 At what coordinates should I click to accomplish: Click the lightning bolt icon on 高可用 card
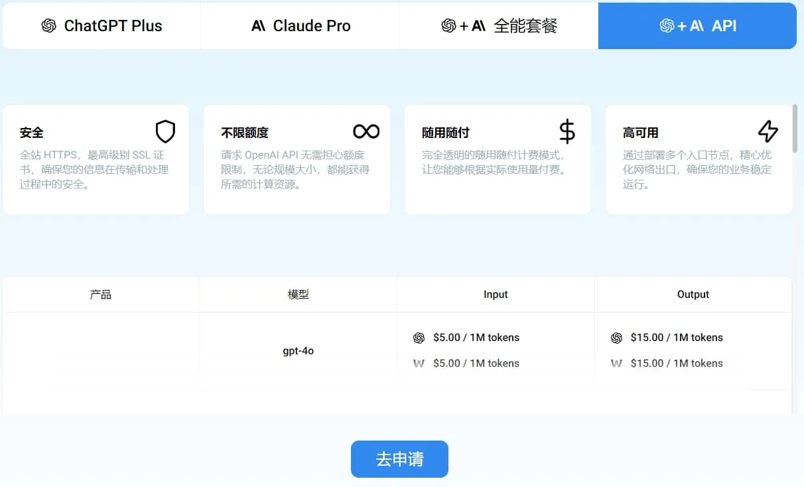[768, 131]
